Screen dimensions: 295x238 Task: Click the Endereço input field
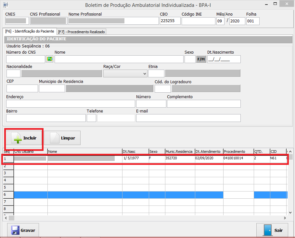coord(71,104)
